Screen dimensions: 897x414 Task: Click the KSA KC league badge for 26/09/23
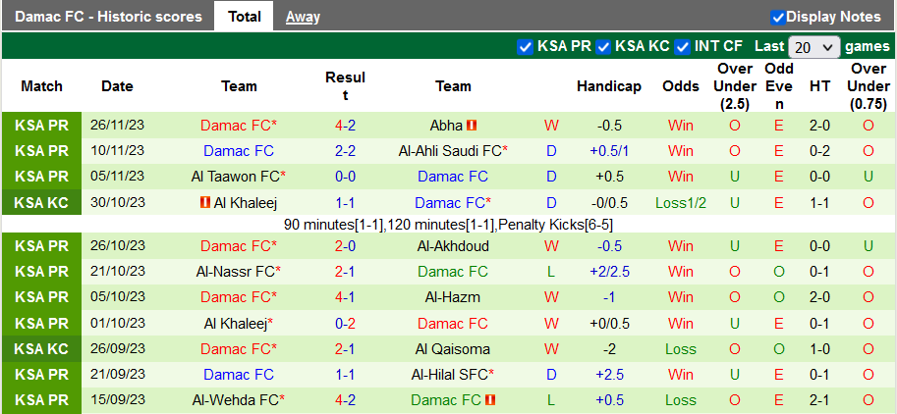point(42,349)
